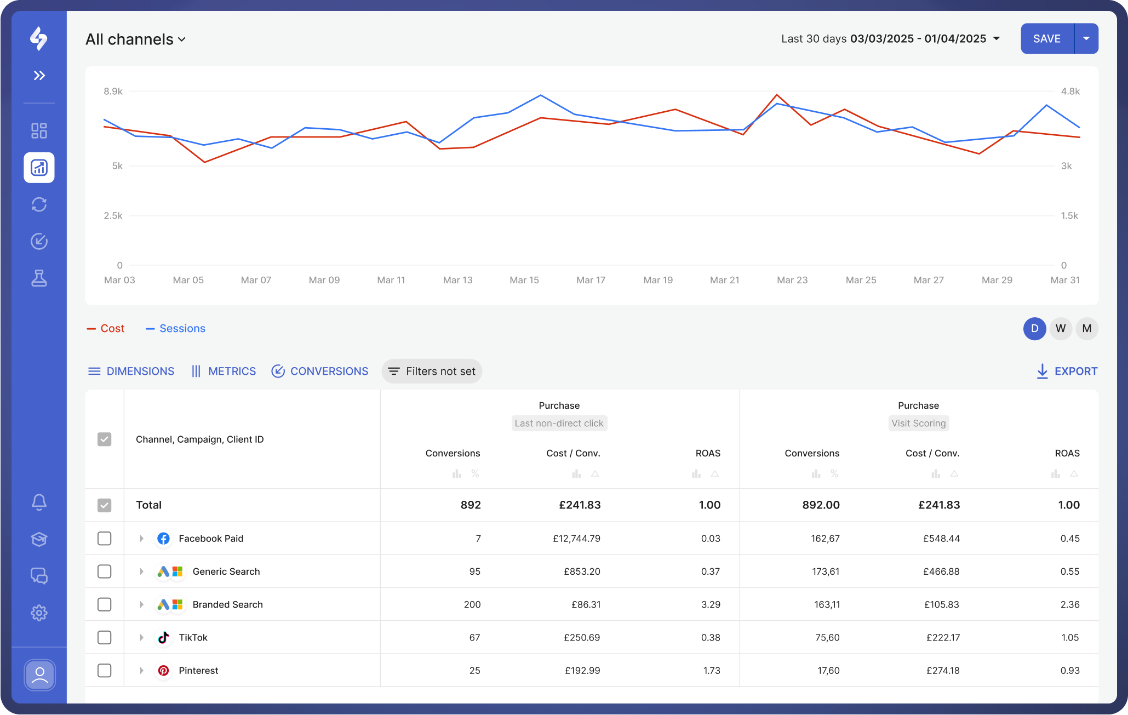Open notifications via the bell icon
This screenshot has height=715, width=1128.
(x=39, y=501)
